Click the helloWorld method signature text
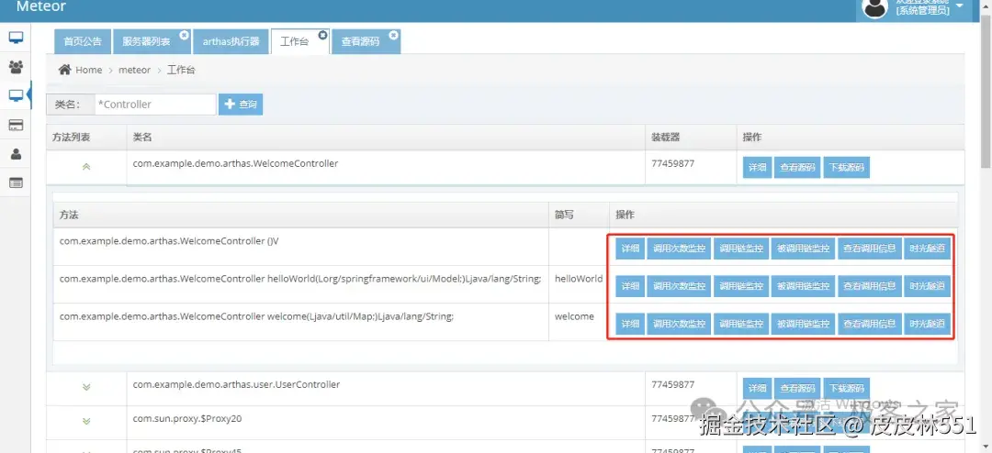The image size is (992, 453). tap(300, 279)
